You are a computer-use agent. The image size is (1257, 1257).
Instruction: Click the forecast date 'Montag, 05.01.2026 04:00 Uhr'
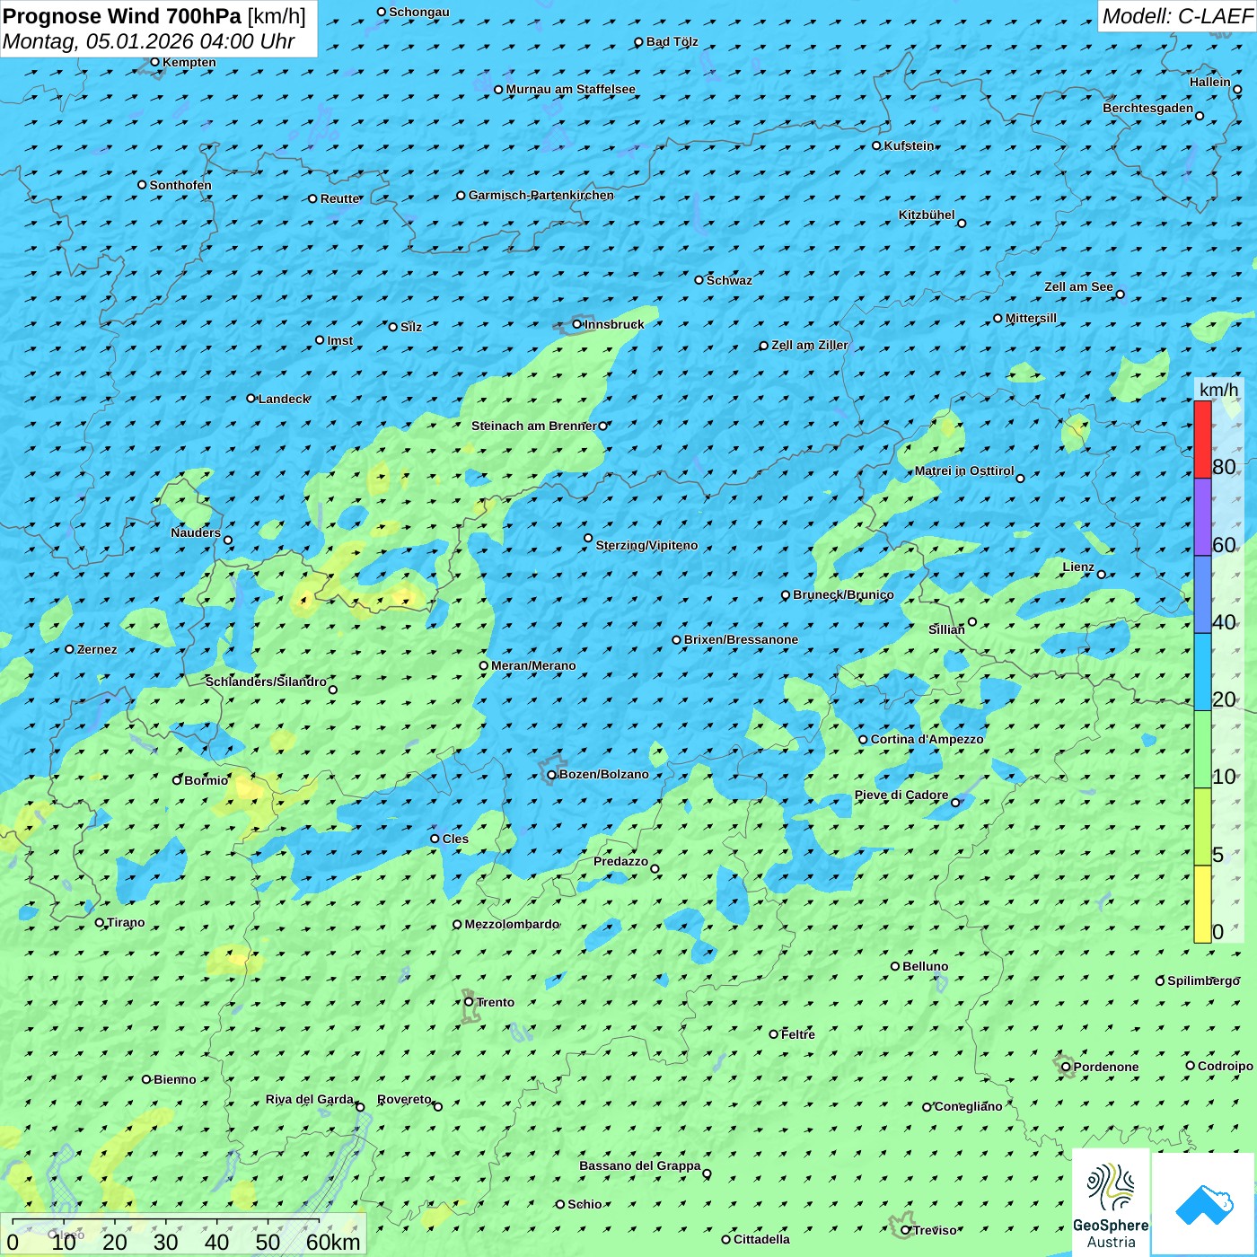[149, 41]
